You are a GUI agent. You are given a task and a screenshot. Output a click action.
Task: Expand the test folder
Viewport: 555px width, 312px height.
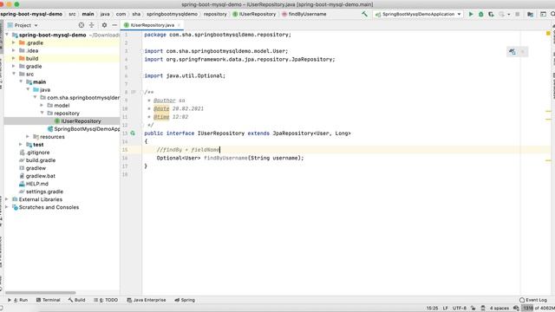click(x=21, y=145)
